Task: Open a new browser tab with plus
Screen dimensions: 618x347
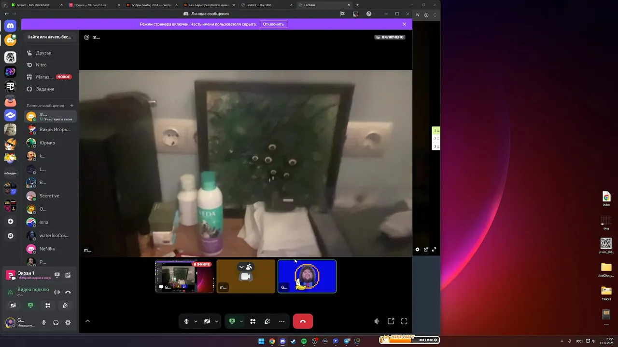Action: (x=357, y=5)
